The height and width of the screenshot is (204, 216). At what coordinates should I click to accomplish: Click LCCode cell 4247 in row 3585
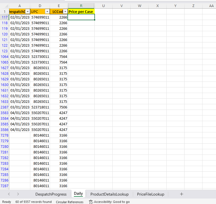coord(59,124)
